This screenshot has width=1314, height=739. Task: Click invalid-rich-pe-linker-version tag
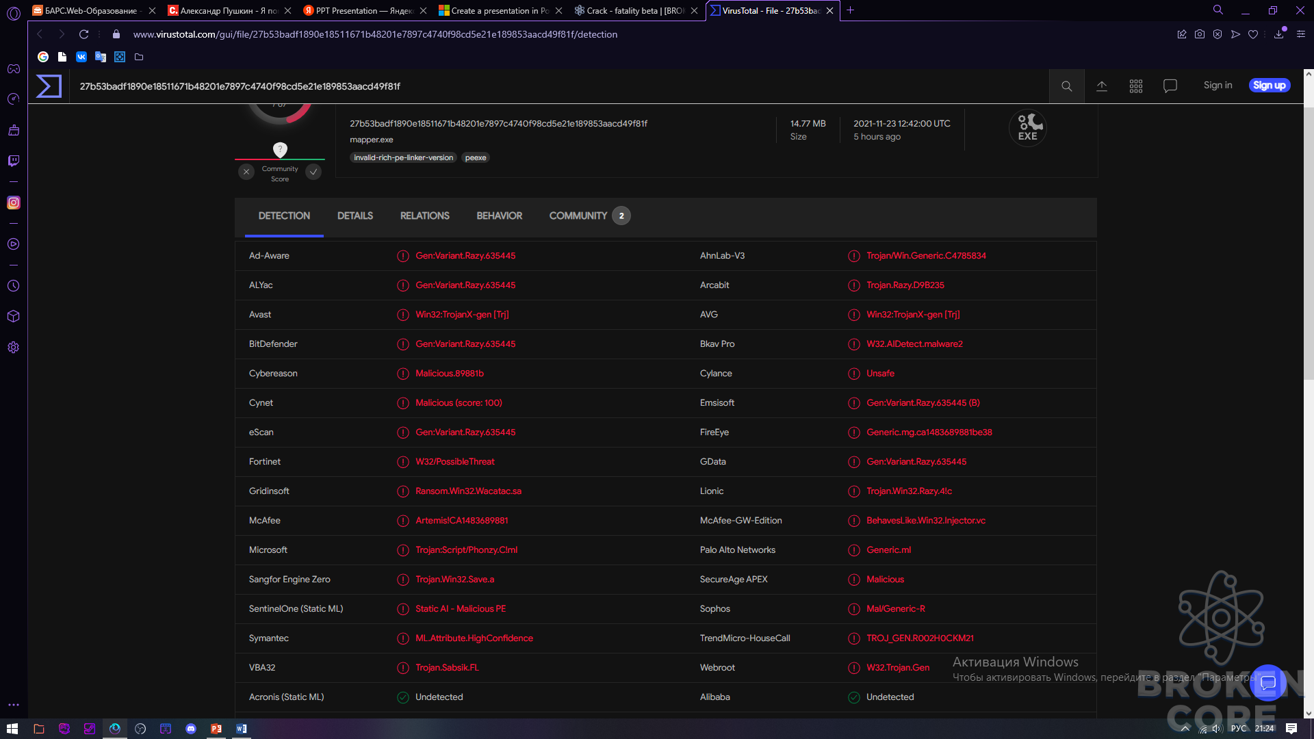403,158
